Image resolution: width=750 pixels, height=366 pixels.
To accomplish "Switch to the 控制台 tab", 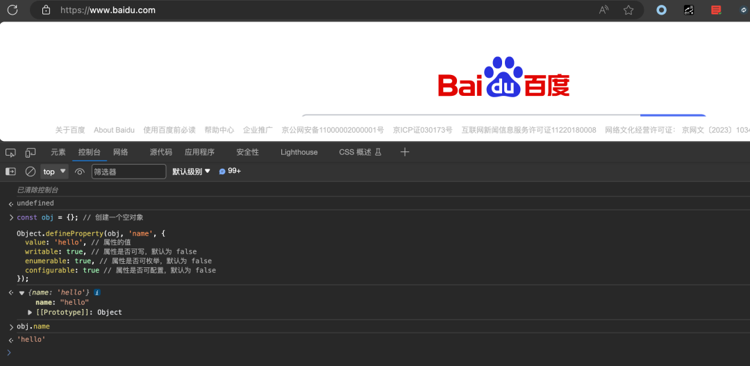I will 90,152.
